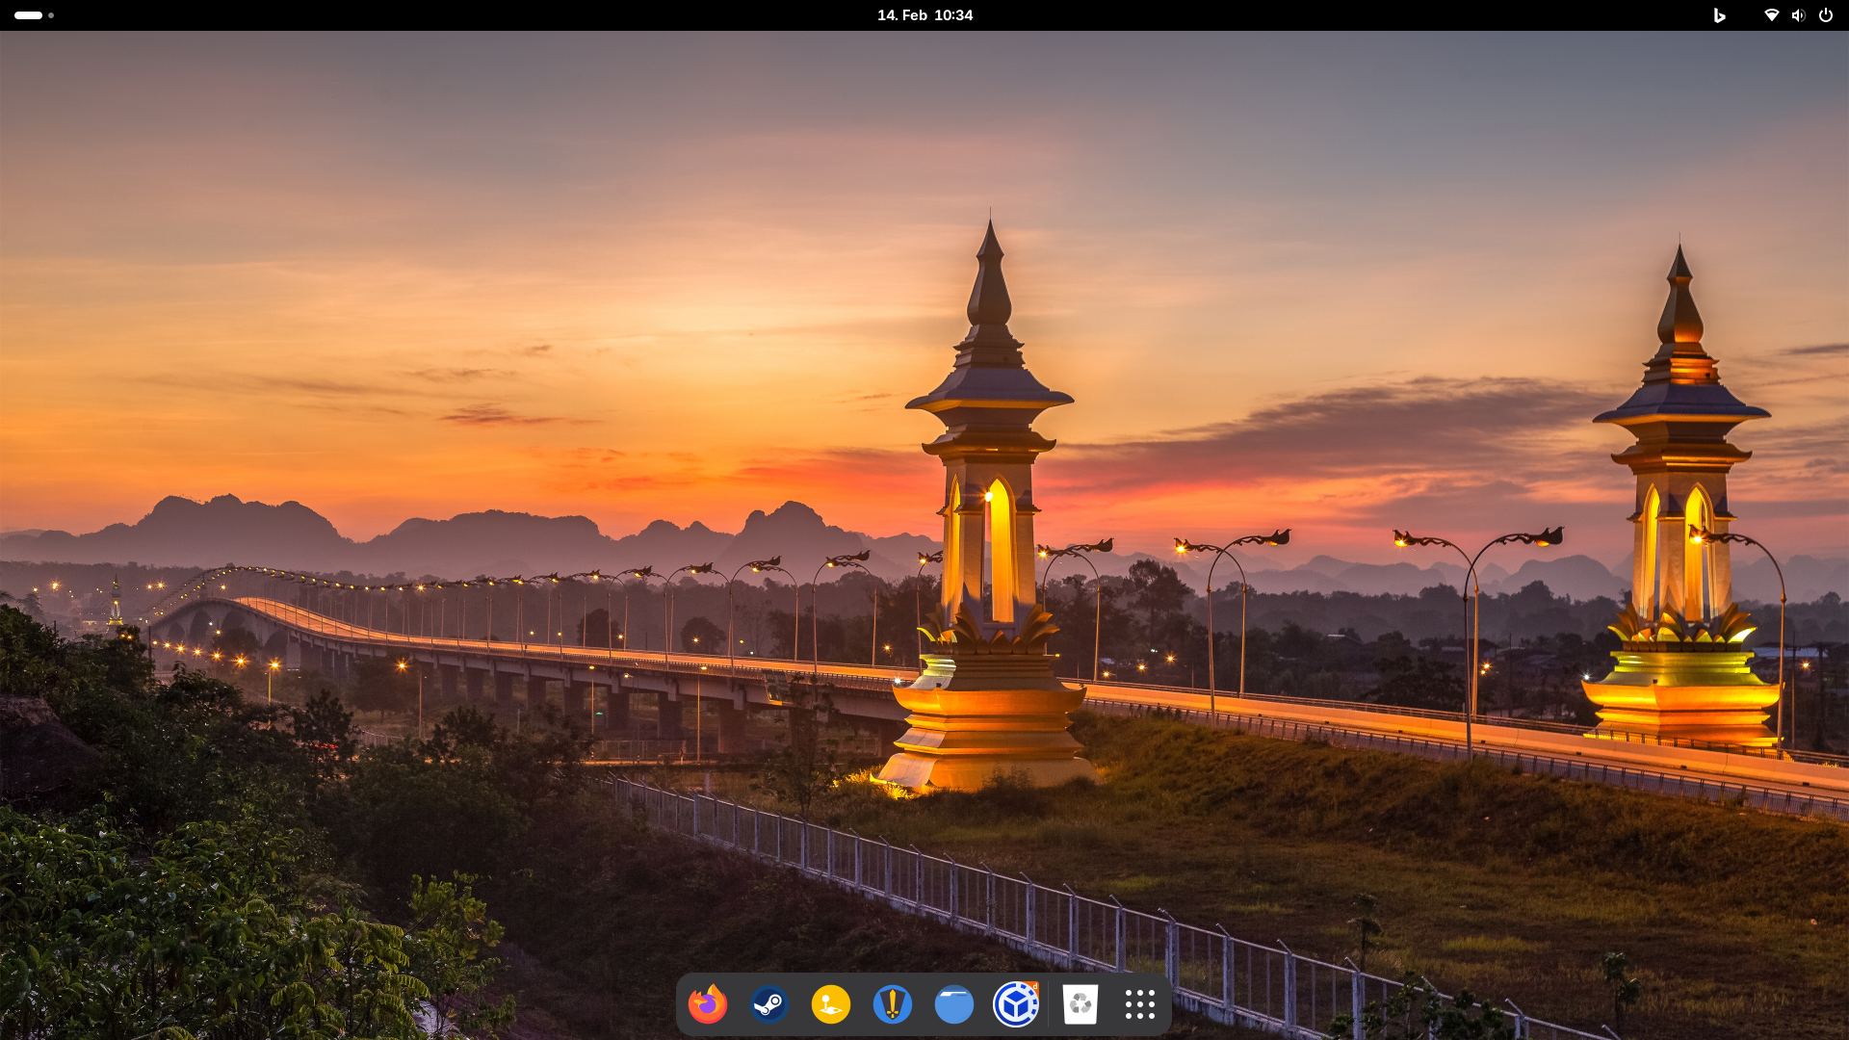Open calendar via the 14. Feb date

[901, 15]
